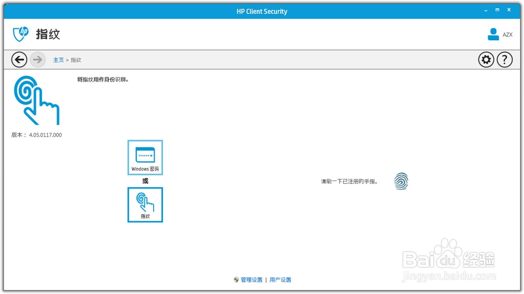Screen dimensions: 524x294
Task: Select the Windows 密码 authentication tile
Action: pos(145,157)
